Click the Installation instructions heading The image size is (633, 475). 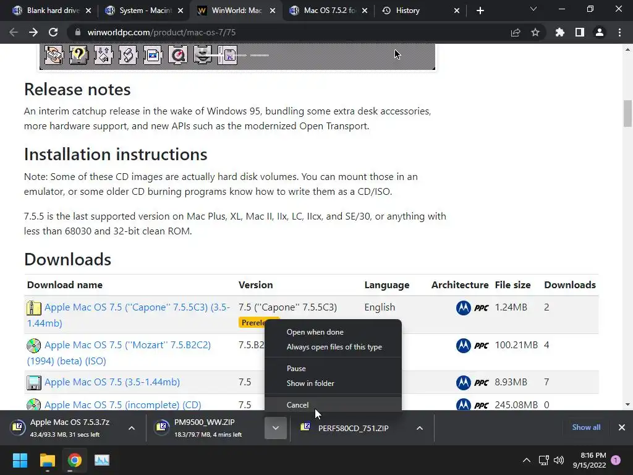116,154
